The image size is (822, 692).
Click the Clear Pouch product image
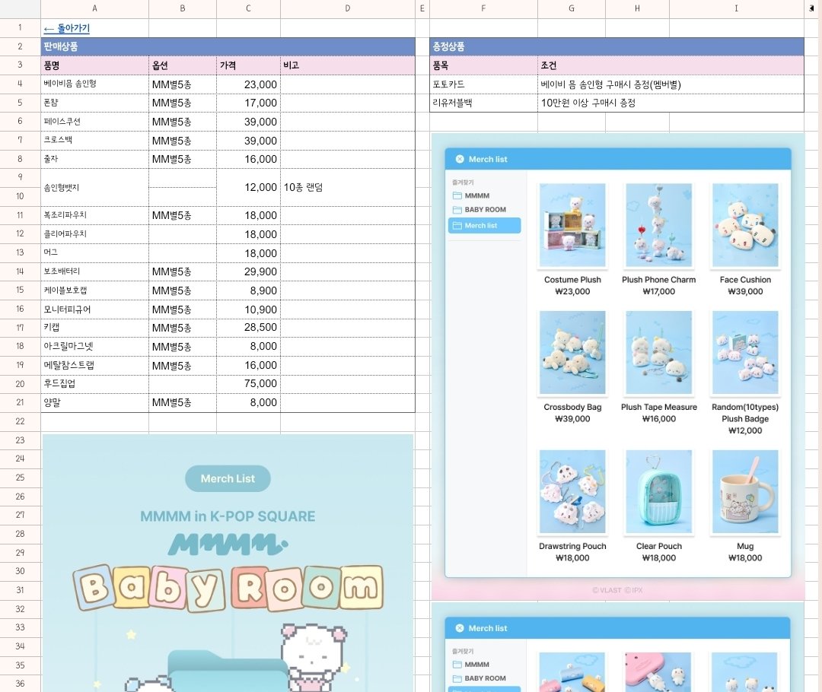click(659, 491)
